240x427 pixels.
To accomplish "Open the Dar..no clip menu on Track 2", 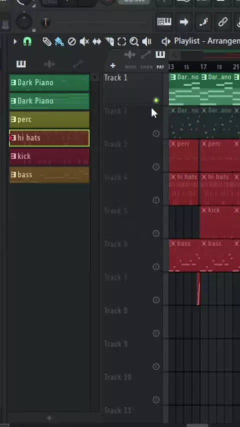I will (173, 110).
